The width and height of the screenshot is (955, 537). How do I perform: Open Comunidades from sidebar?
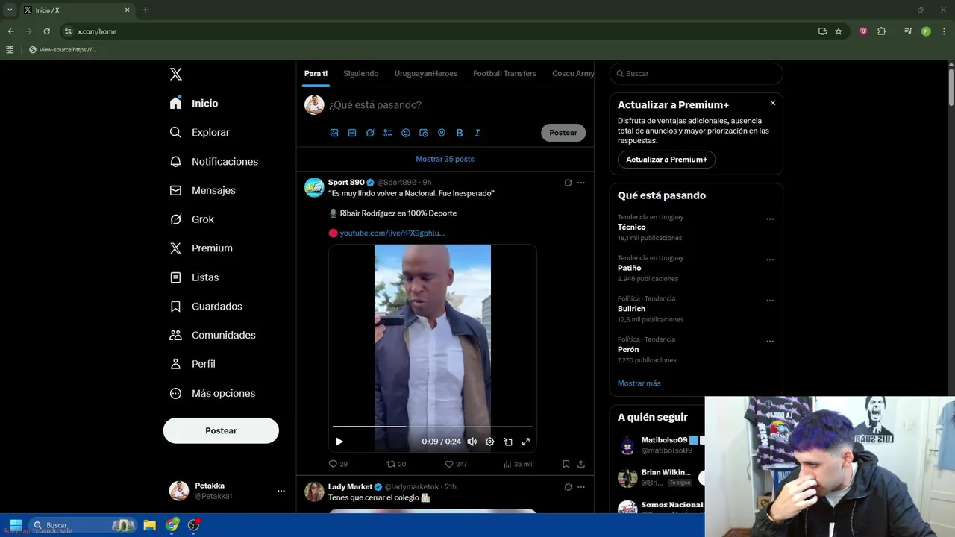[213, 335]
